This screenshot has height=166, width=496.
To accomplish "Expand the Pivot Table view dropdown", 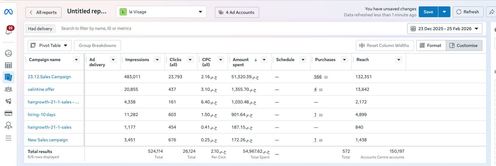I will [x=50, y=45].
